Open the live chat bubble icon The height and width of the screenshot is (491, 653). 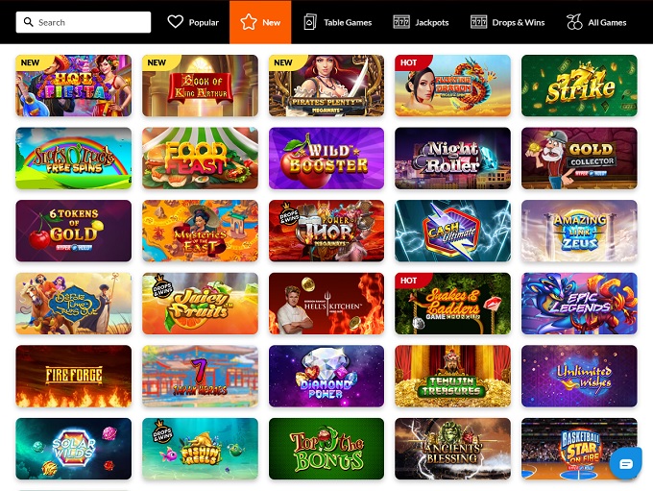[626, 463]
